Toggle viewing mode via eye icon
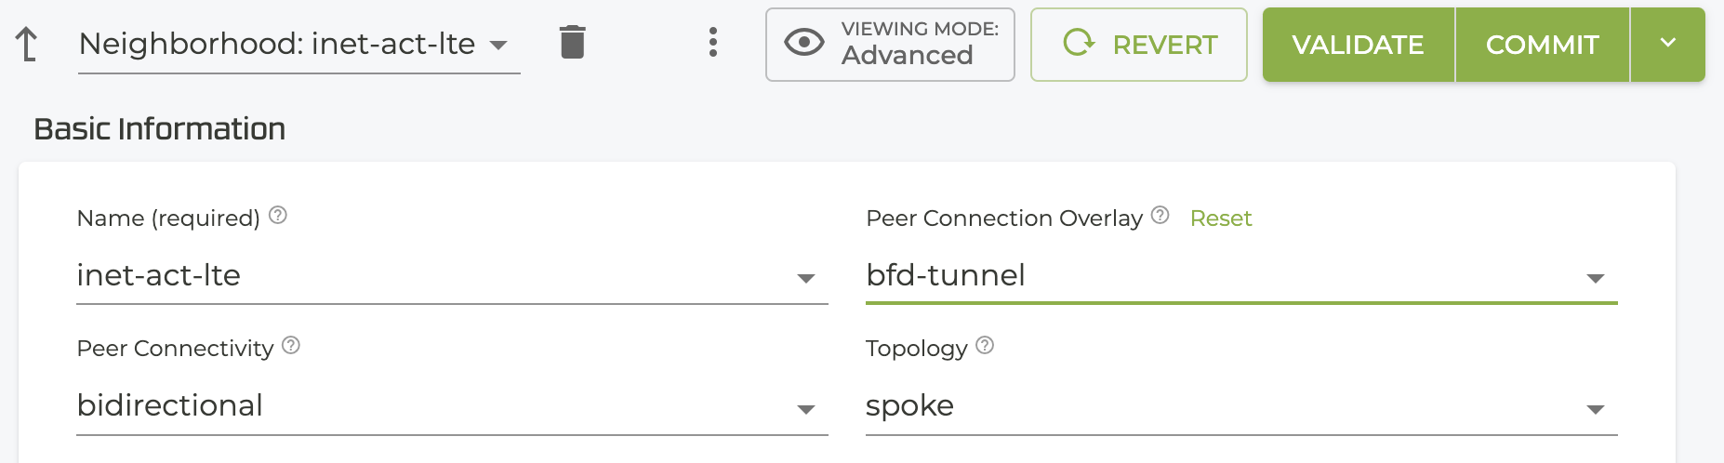1724x463 pixels. (x=804, y=43)
